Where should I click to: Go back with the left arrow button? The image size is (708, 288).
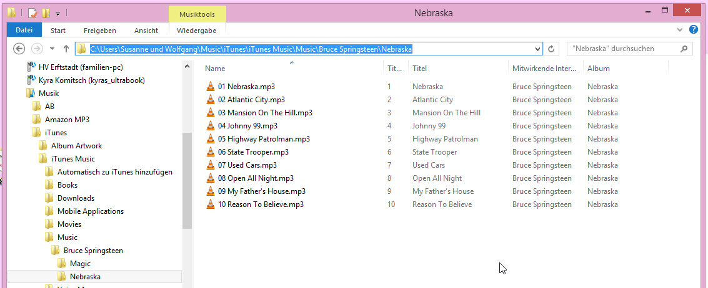19,49
